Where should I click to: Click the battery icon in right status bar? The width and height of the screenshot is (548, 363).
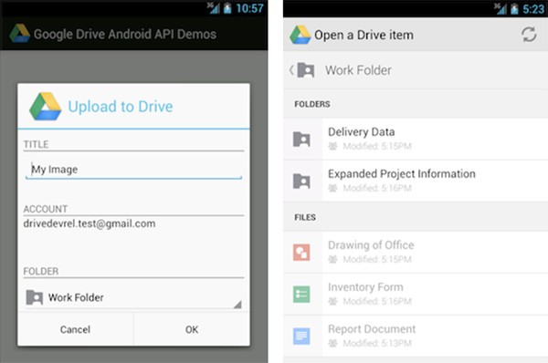[514, 8]
